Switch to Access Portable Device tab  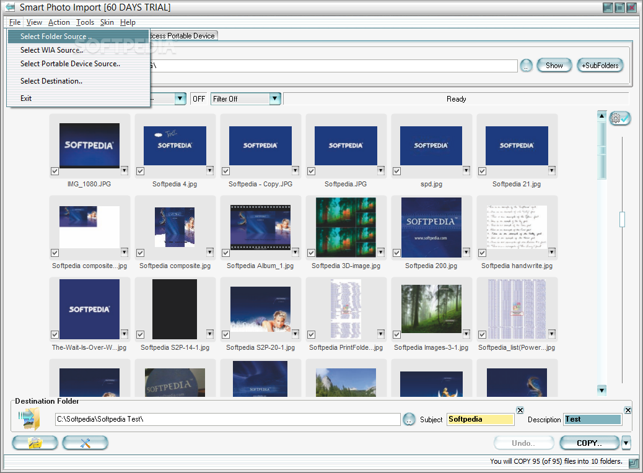[183, 36]
